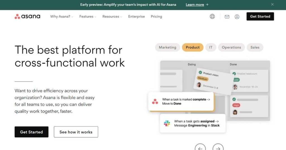Click the Doing column header

click(x=192, y=64)
